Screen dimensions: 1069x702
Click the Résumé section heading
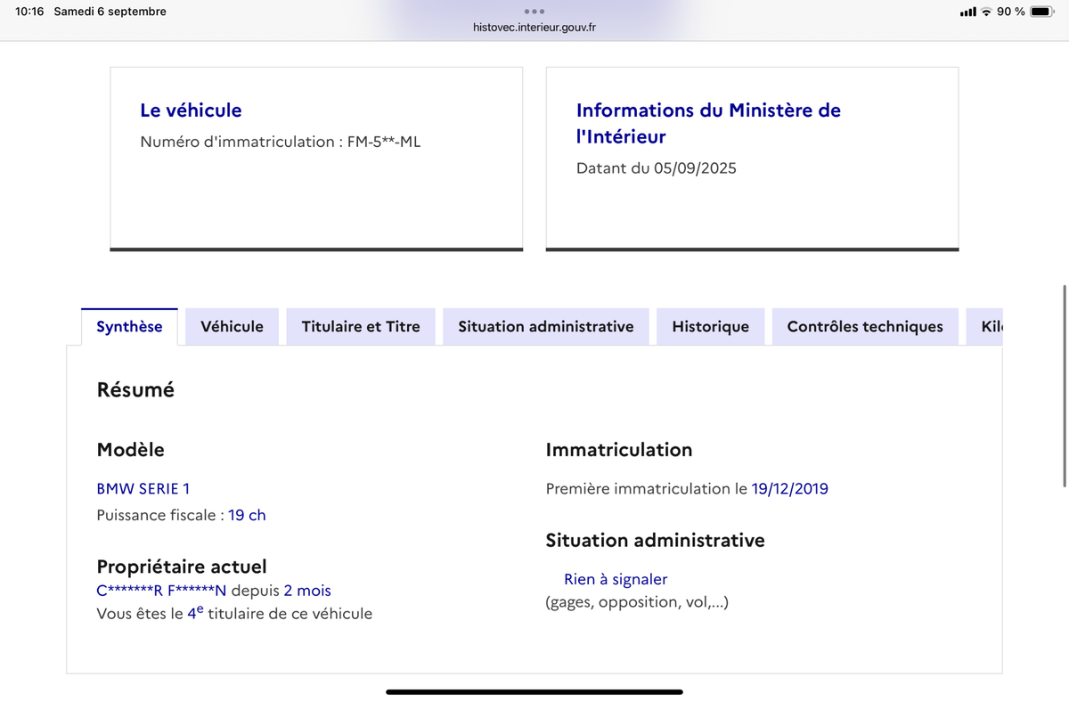135,389
